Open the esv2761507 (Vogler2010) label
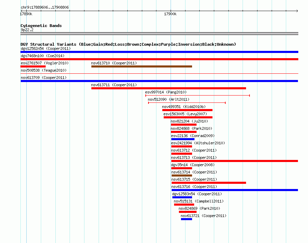 pos(45,63)
